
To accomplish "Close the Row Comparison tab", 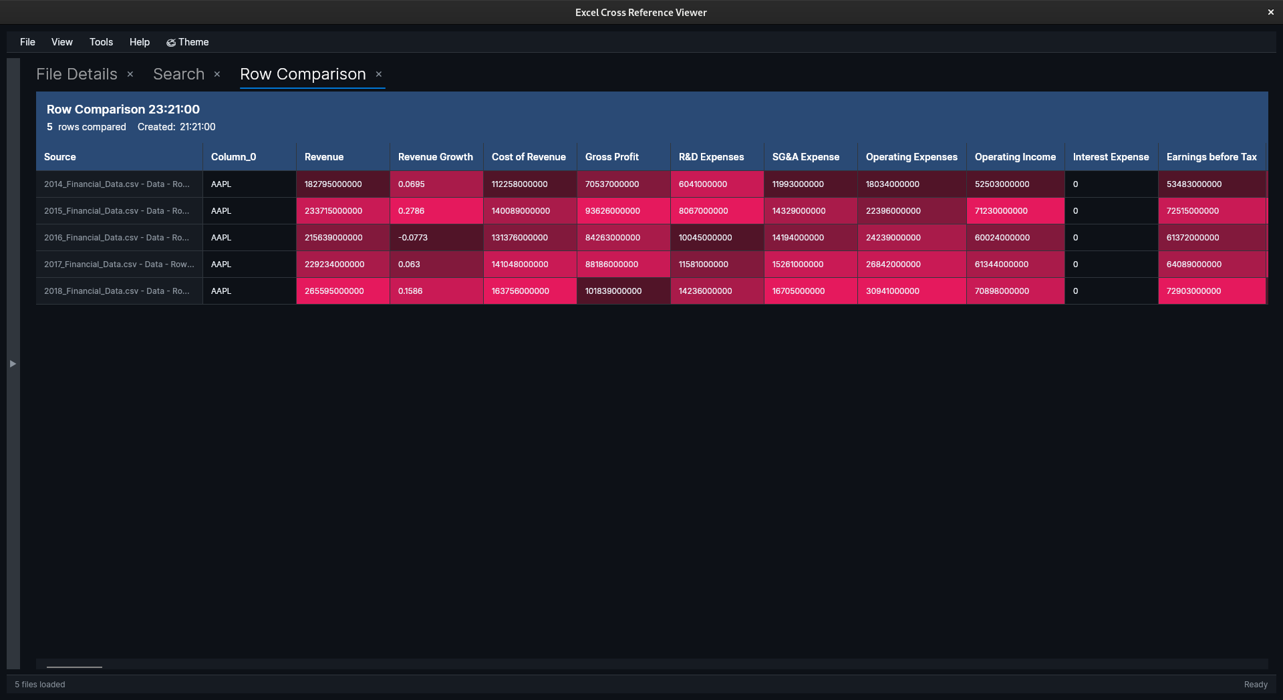I will tap(379, 74).
